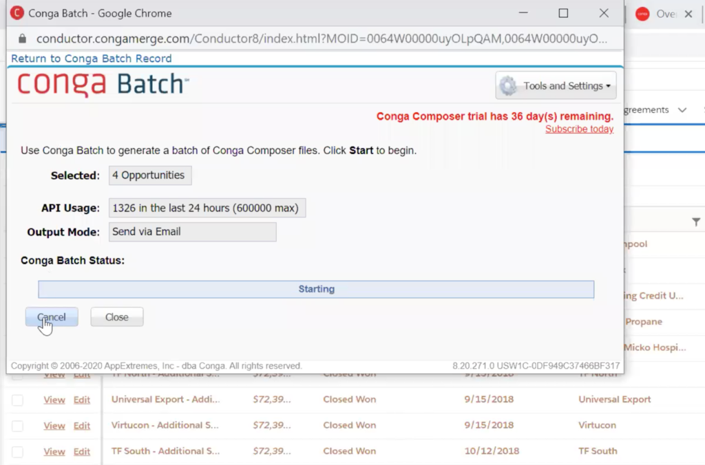The width and height of the screenshot is (705, 465).
Task: Click the Close button in the dialog
Action: [116, 317]
